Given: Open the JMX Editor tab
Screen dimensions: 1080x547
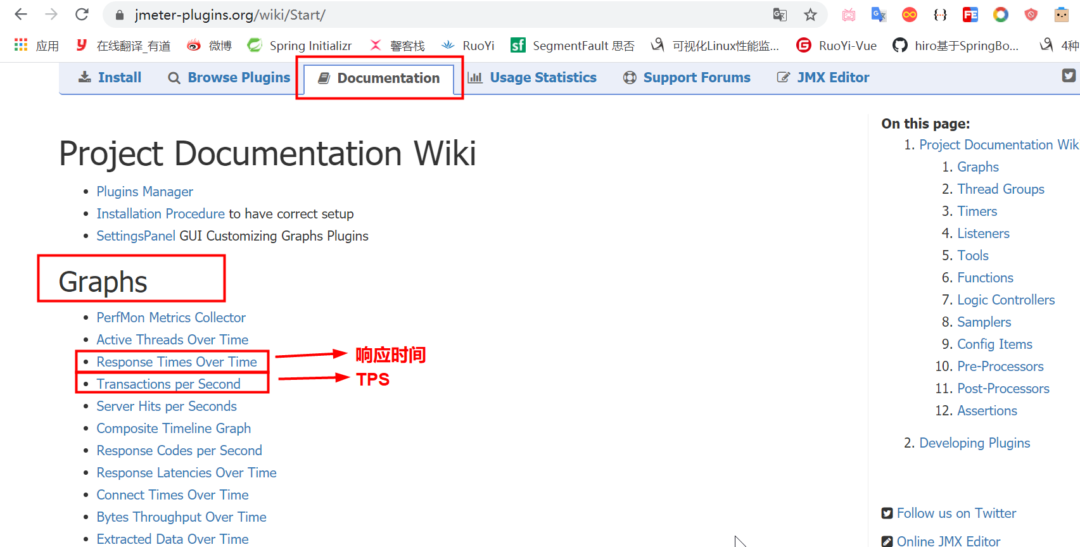Looking at the screenshot, I should pyautogui.click(x=823, y=77).
